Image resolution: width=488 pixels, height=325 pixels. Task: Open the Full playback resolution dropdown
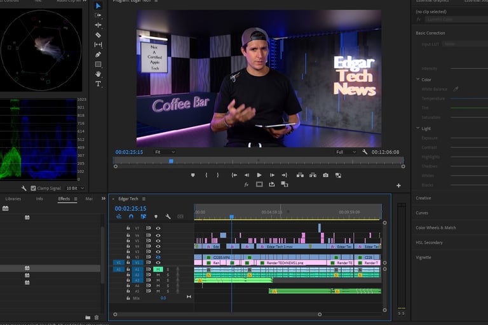tap(346, 152)
